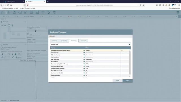Viewport: 181px width, 102px height.
Task: Set actual size view in Navigate panel
Action: 12,25
